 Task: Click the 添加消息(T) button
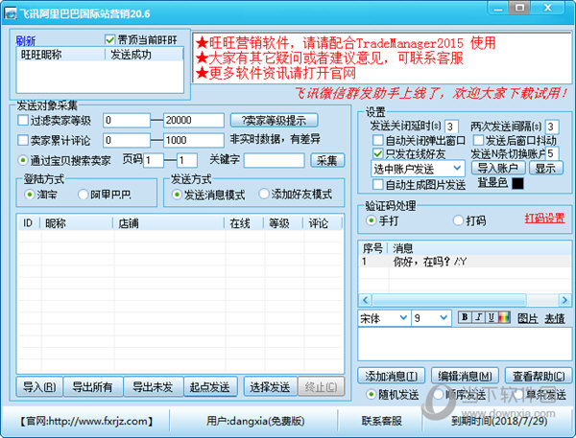pyautogui.click(x=392, y=376)
